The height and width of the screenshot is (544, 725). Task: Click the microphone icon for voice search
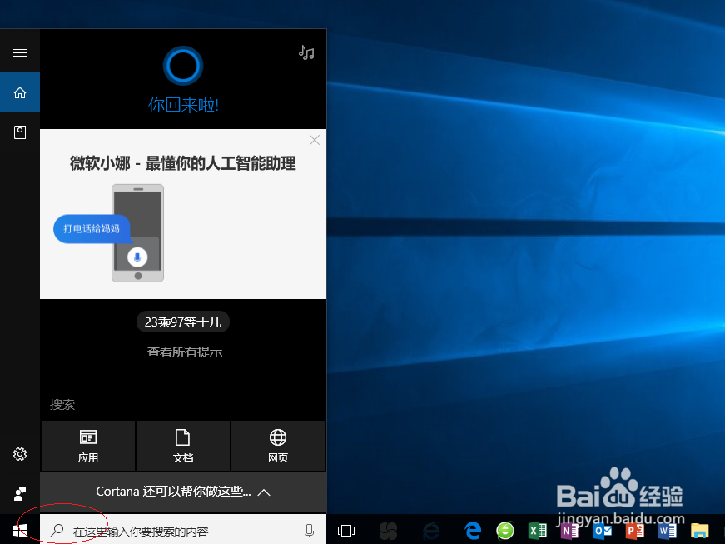click(x=309, y=530)
